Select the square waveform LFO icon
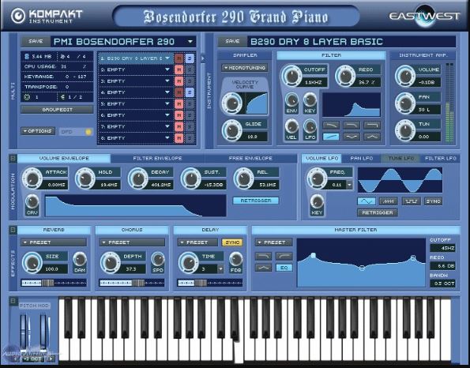Image resolution: width=470 pixels, height=368 pixels. pyautogui.click(x=411, y=201)
